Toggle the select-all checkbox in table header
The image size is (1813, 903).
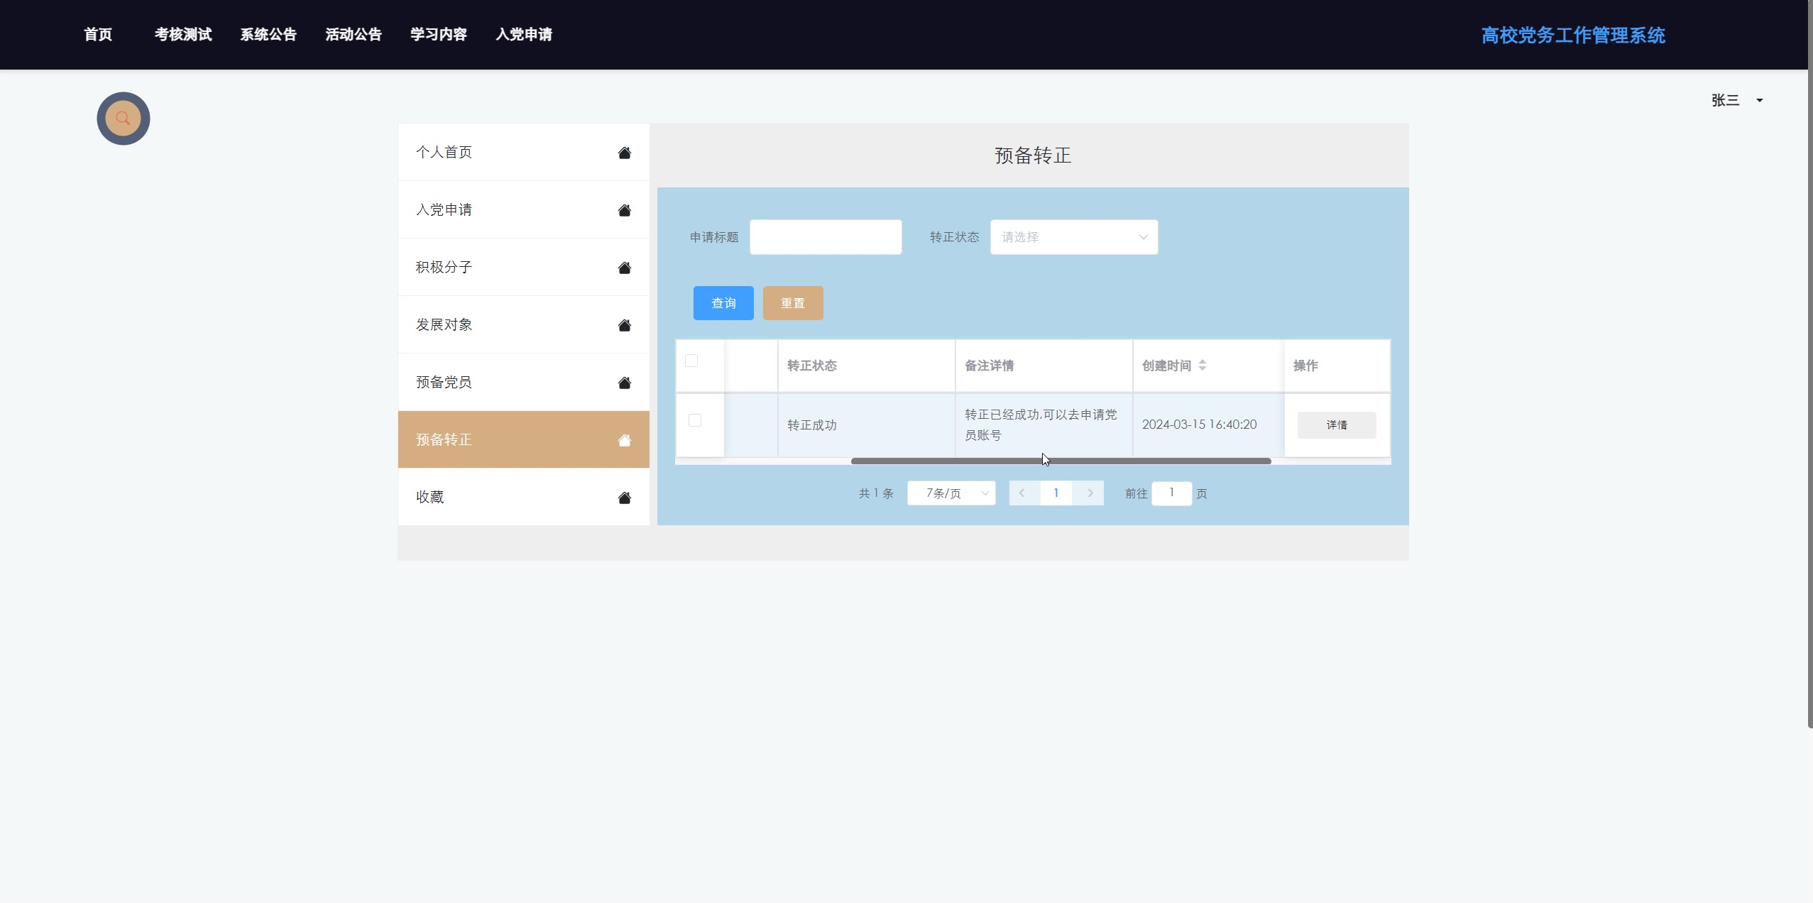pos(691,361)
